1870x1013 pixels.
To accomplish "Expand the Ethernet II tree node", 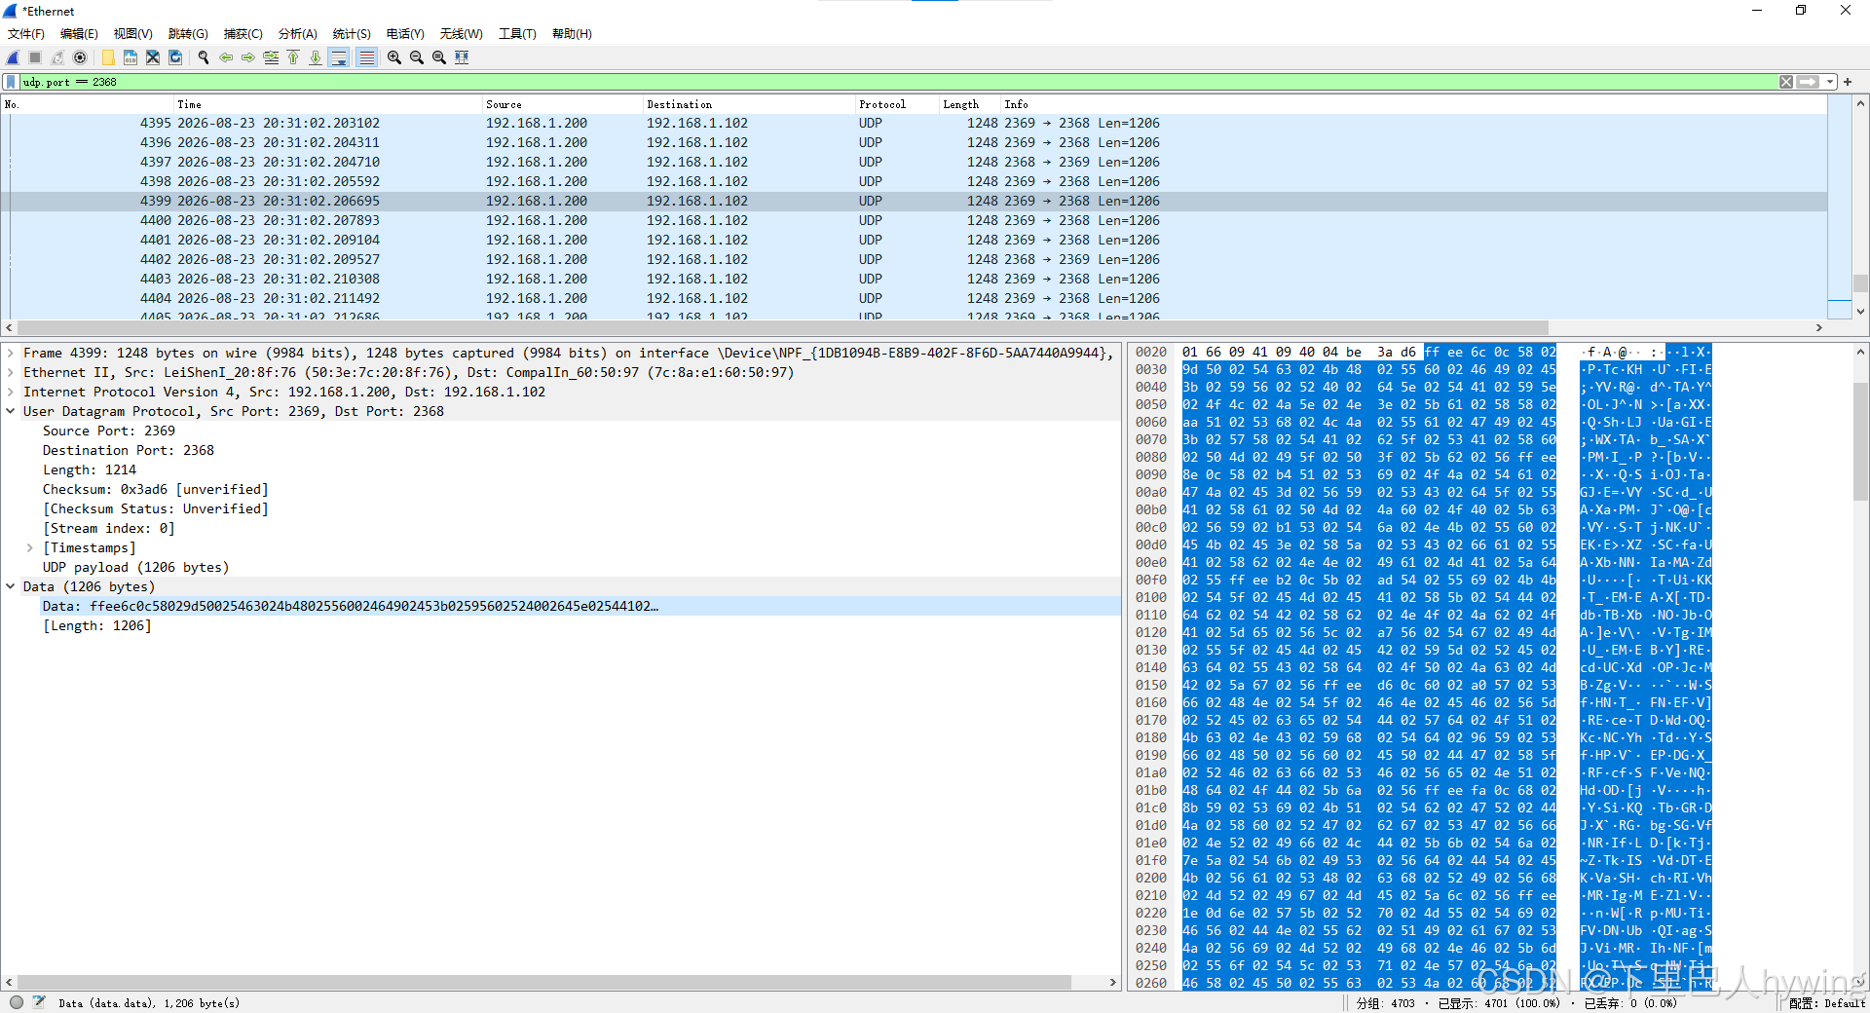I will click(11, 372).
